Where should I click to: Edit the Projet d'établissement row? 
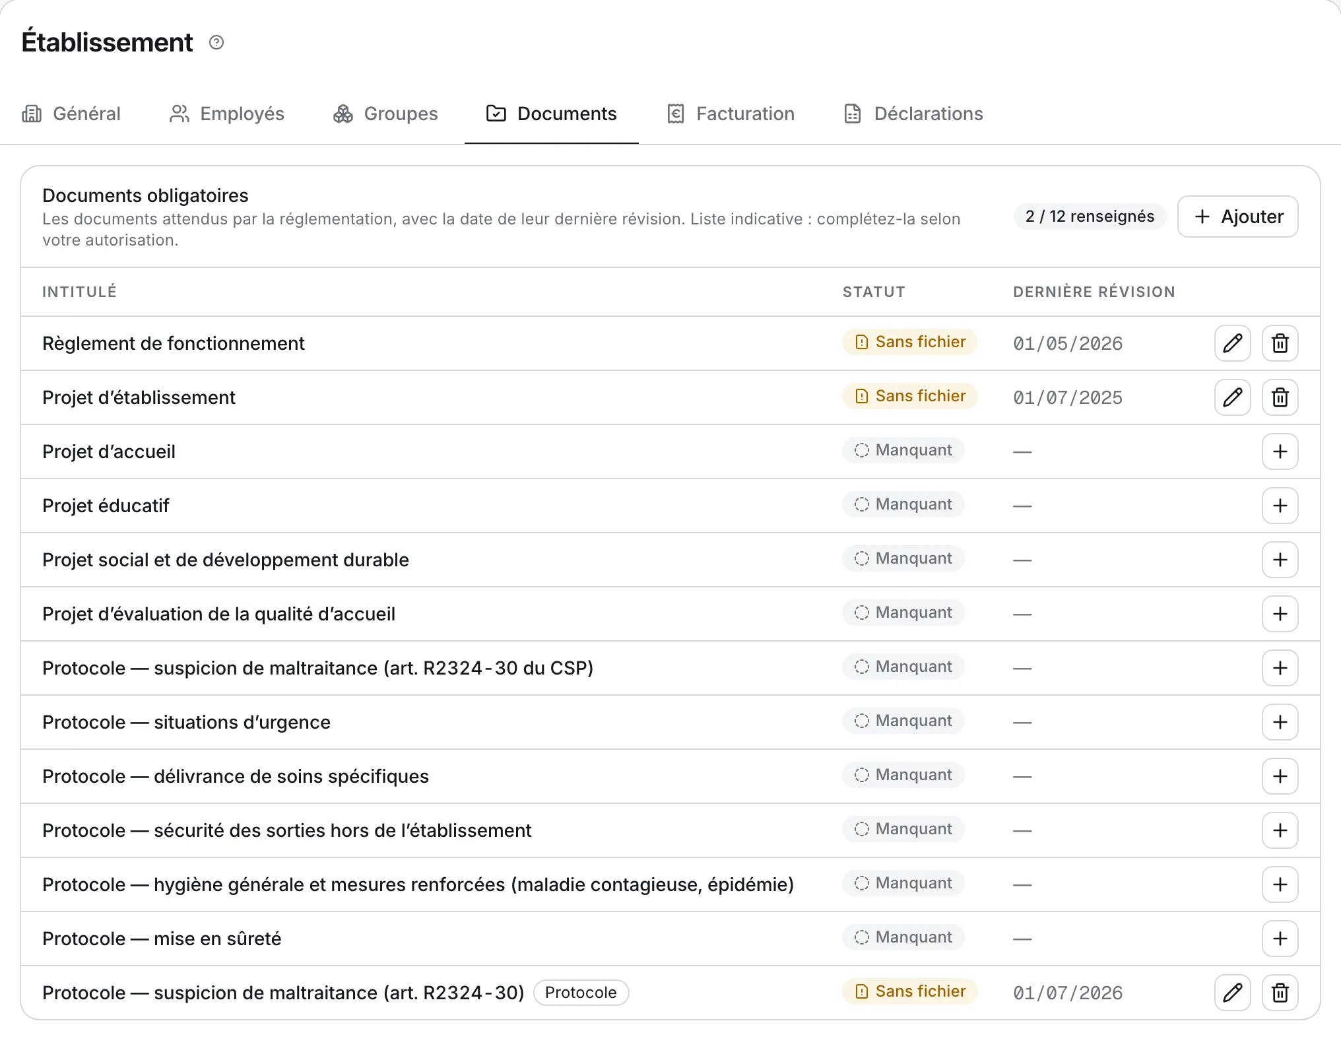click(x=1232, y=397)
